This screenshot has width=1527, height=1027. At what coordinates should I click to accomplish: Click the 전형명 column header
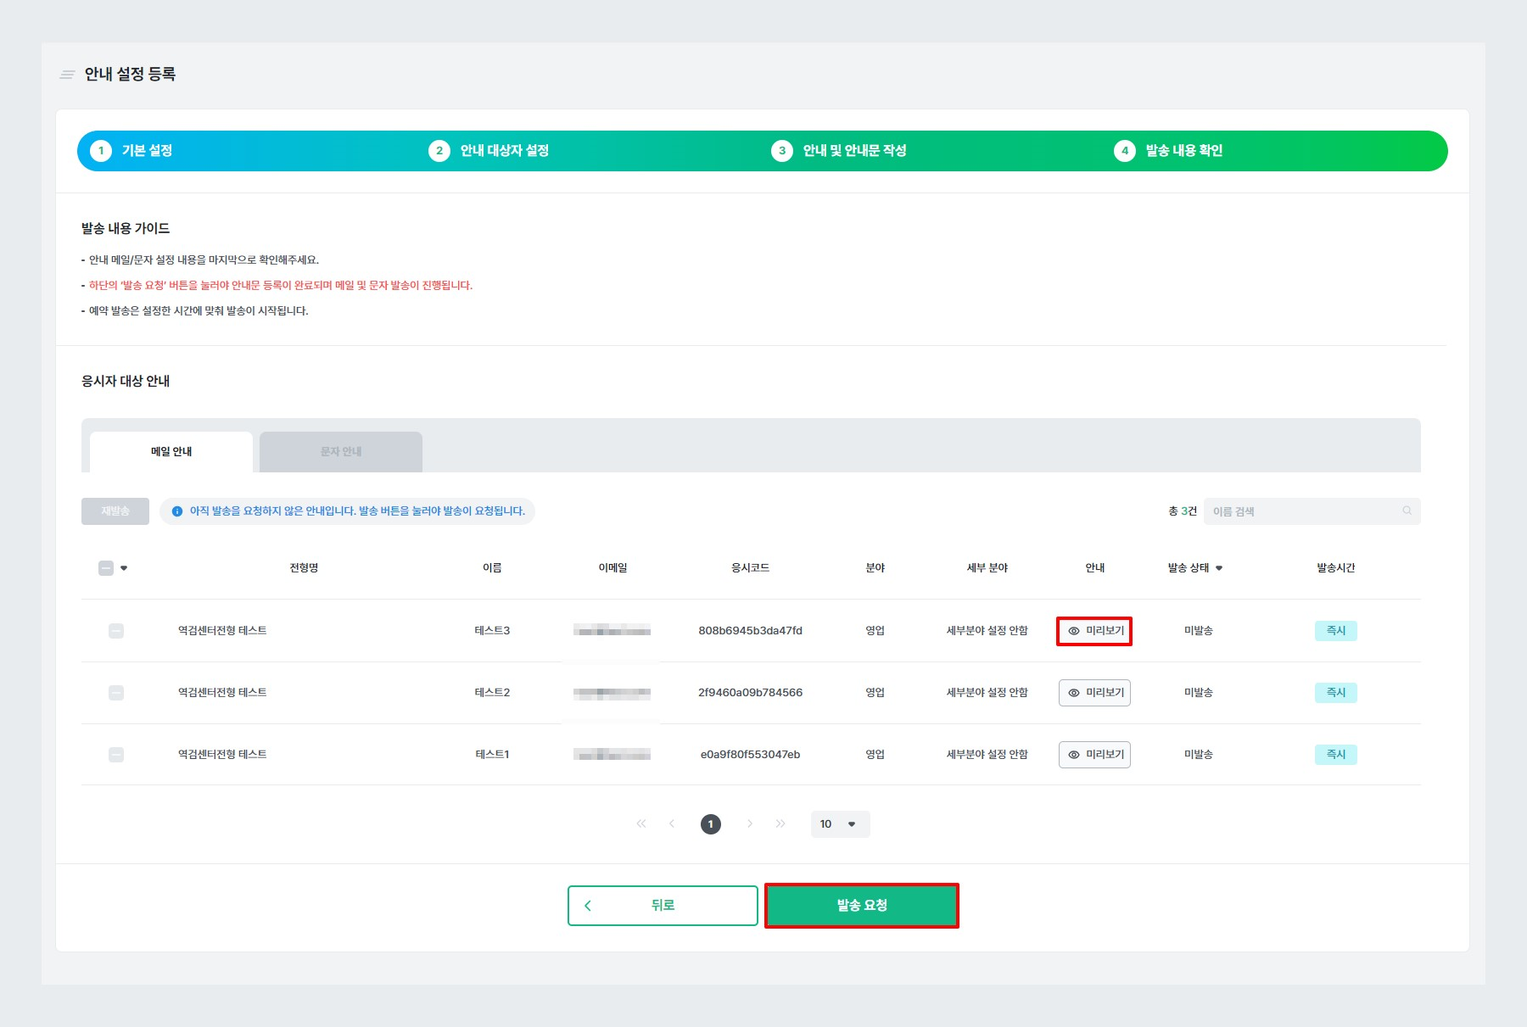pos(304,568)
